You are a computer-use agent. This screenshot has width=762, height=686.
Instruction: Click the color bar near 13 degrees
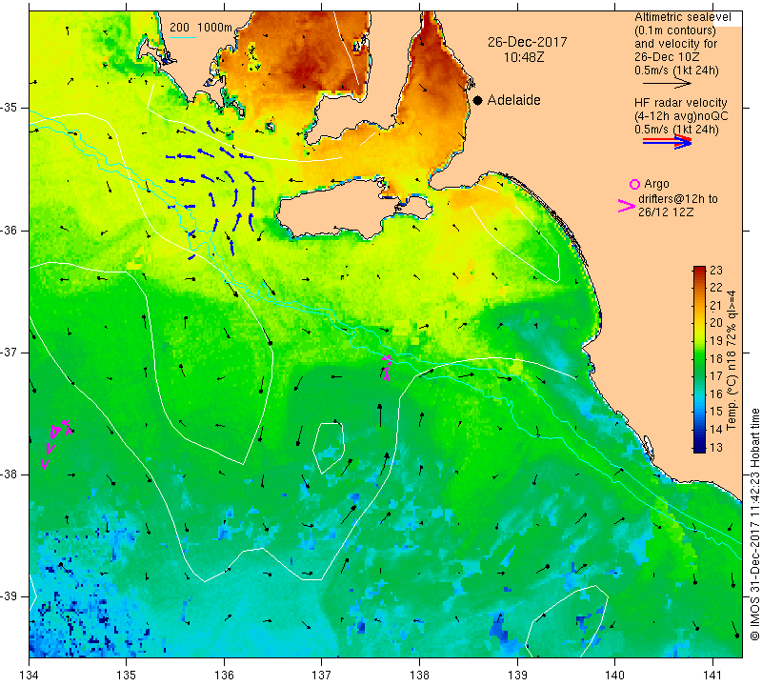pos(699,447)
